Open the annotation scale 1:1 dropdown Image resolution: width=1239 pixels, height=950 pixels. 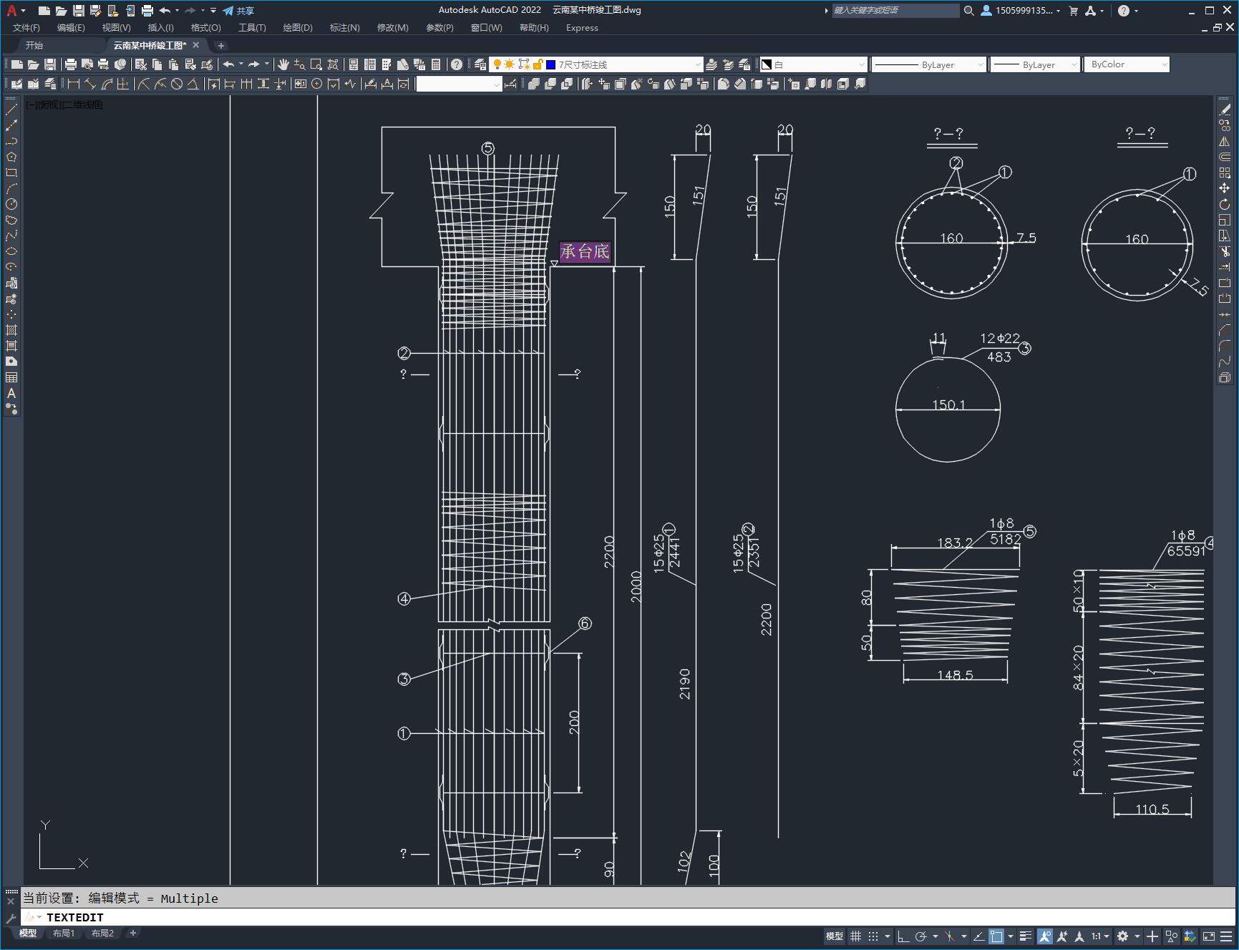tap(1100, 936)
